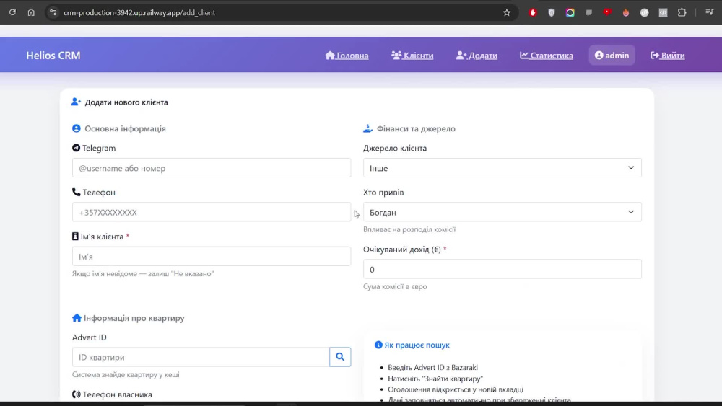722x406 pixels.
Task: Click the home icon next to Головна
Action: tap(330, 56)
